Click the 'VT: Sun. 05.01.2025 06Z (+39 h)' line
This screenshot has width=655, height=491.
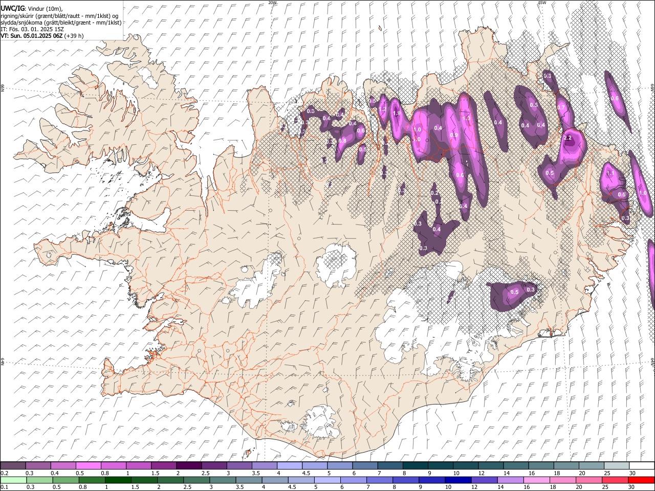tap(42, 36)
